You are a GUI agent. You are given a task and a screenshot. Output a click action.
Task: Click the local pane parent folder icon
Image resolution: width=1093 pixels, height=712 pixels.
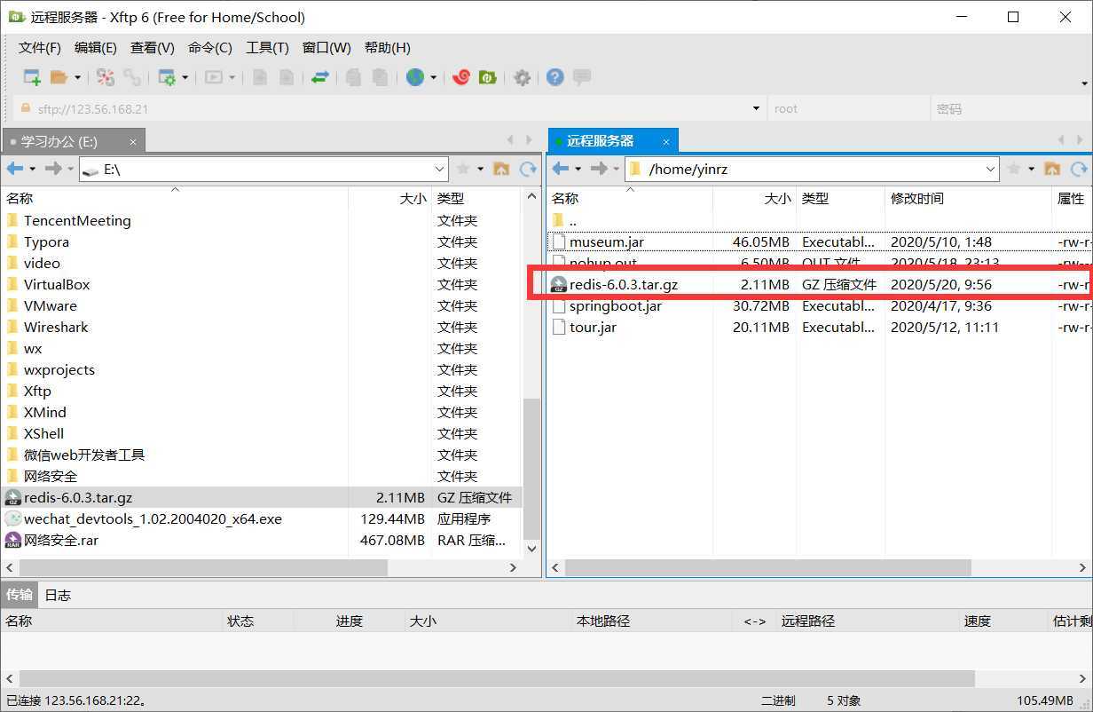click(501, 169)
